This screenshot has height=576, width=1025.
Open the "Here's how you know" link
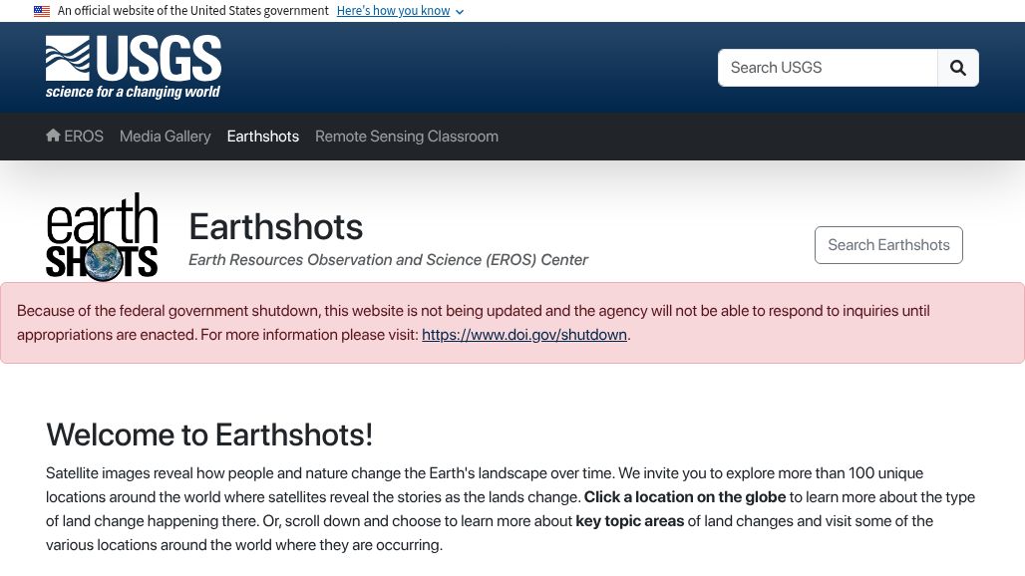coord(393,11)
